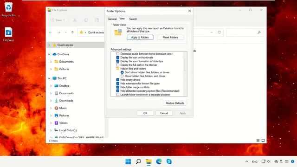Open Skype from the taskbar

point(169,161)
